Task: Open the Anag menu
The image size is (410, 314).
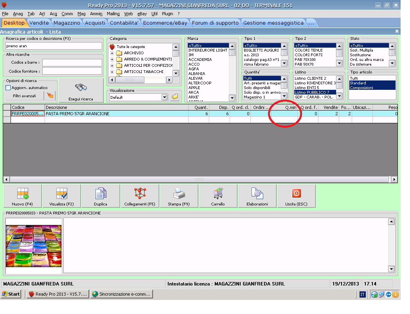Action: (x=18, y=14)
